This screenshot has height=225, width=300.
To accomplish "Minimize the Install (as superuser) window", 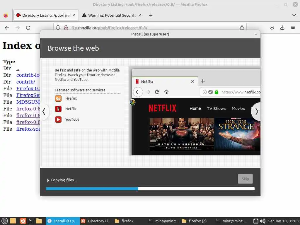I will 256,35.
